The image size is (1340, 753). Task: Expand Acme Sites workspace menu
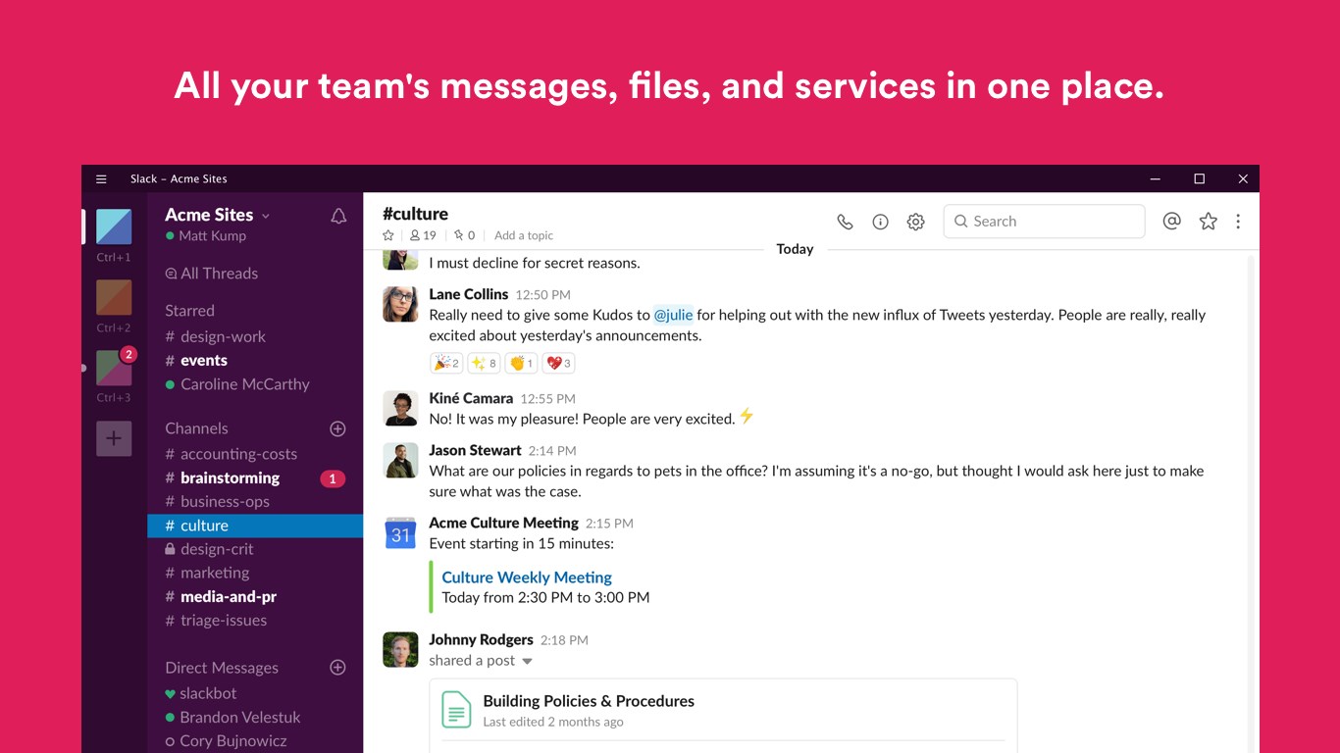218,215
